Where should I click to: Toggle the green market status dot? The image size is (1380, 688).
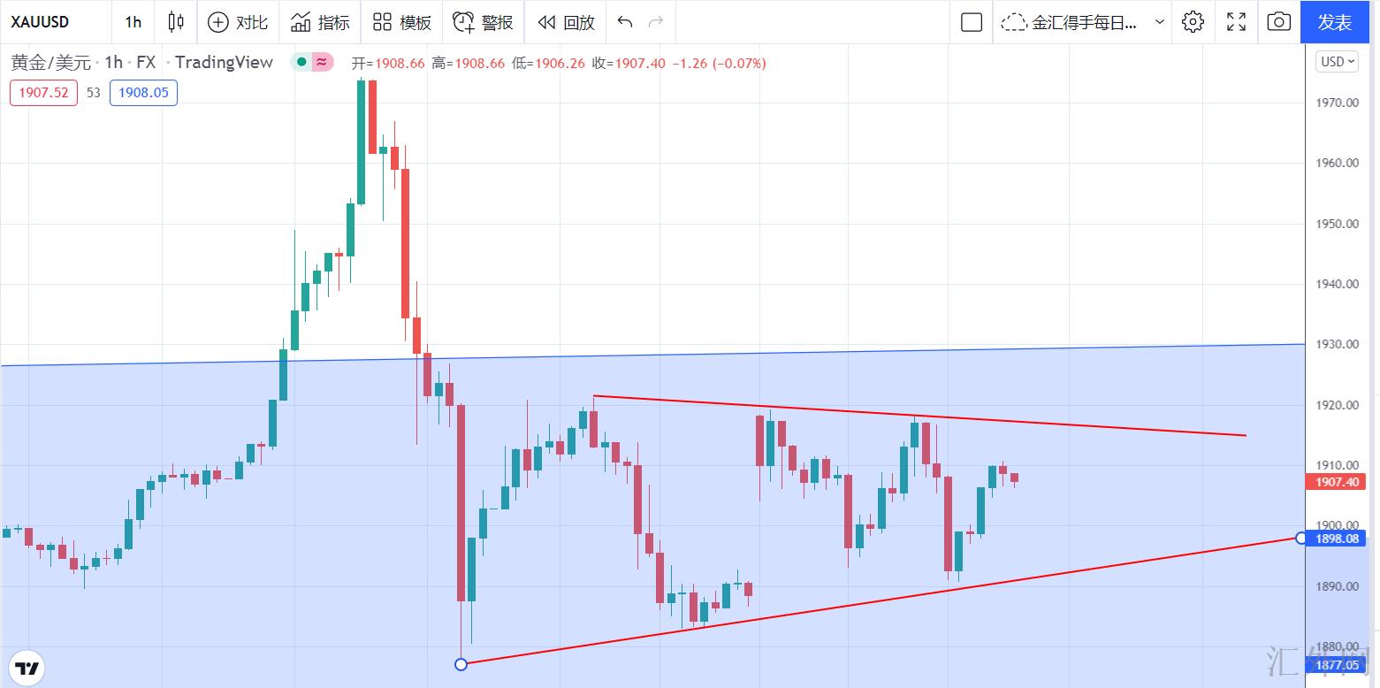point(301,62)
